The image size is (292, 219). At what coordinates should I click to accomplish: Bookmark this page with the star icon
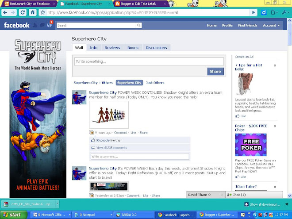tap(43, 12)
